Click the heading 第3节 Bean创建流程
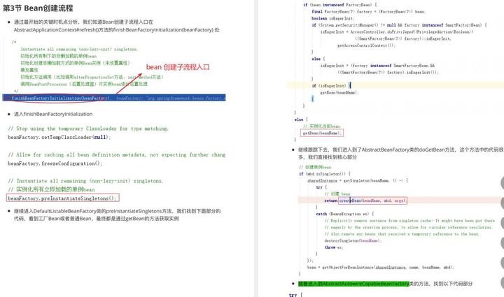This screenshot has height=297, width=504. tap(38, 8)
